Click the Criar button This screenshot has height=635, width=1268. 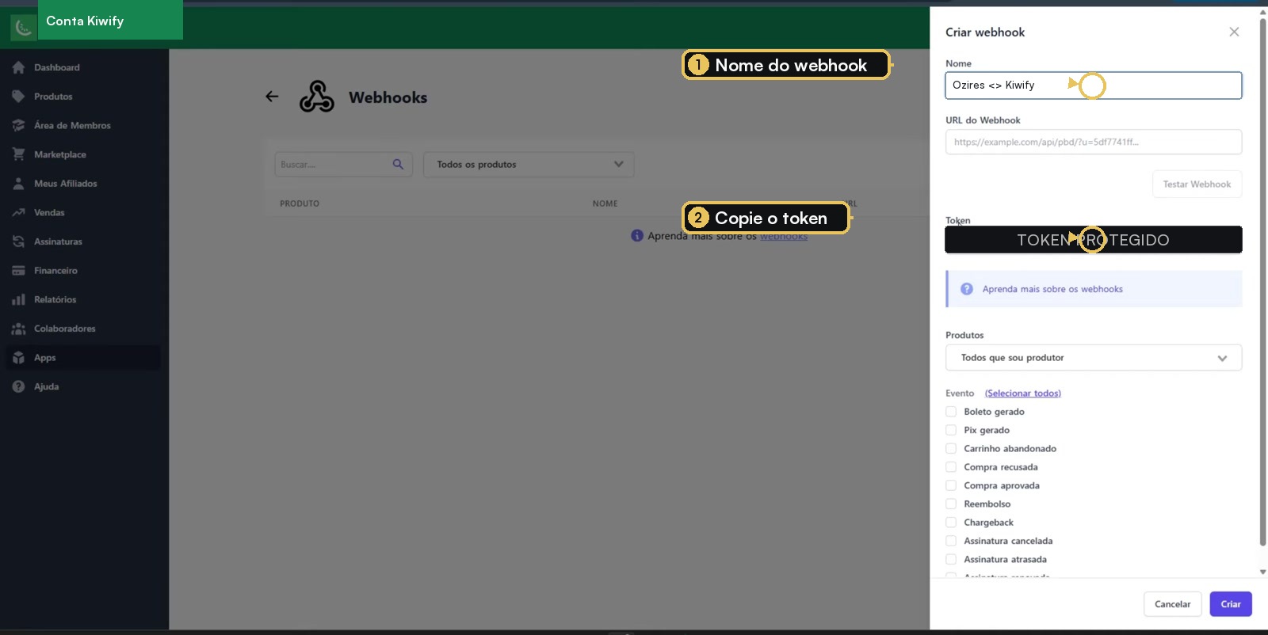1231,604
